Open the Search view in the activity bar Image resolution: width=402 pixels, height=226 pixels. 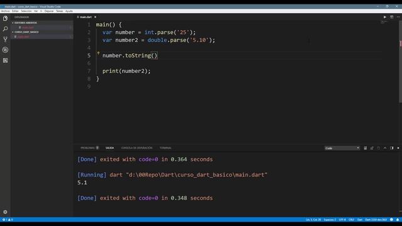5,29
